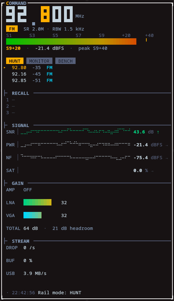Click the USB 3.9 MB/s readout
The image size is (174, 301).
coord(26,273)
